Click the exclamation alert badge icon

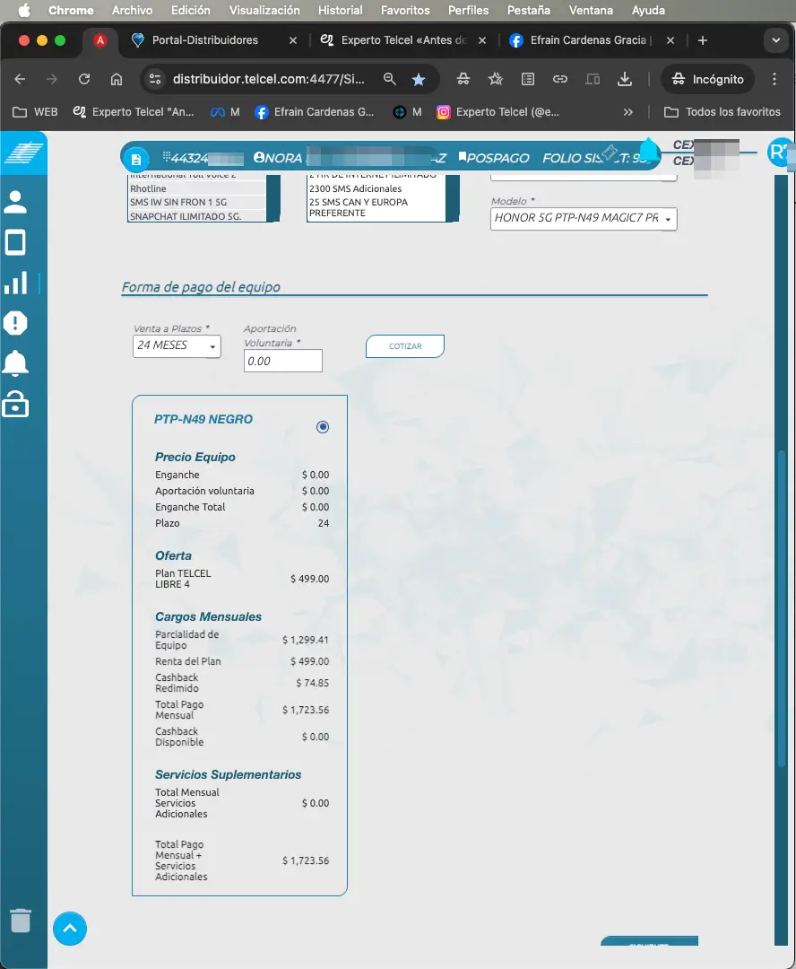pos(16,323)
